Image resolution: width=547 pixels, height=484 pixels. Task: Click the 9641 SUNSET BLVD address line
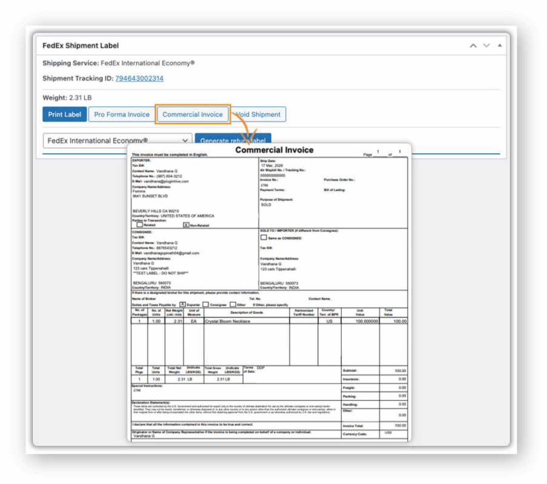pos(150,196)
